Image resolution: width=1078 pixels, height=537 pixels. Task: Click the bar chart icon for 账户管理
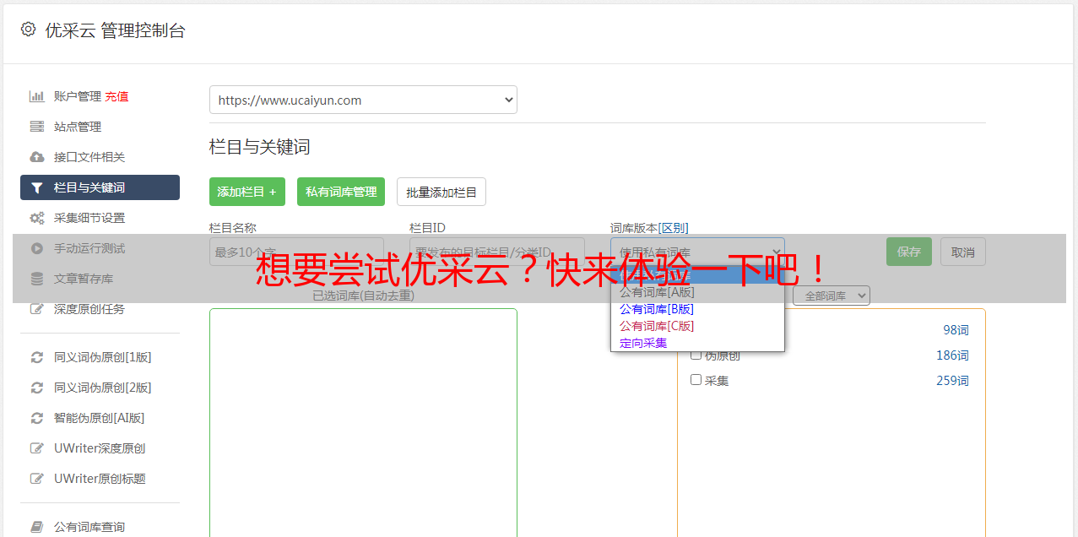(37, 96)
